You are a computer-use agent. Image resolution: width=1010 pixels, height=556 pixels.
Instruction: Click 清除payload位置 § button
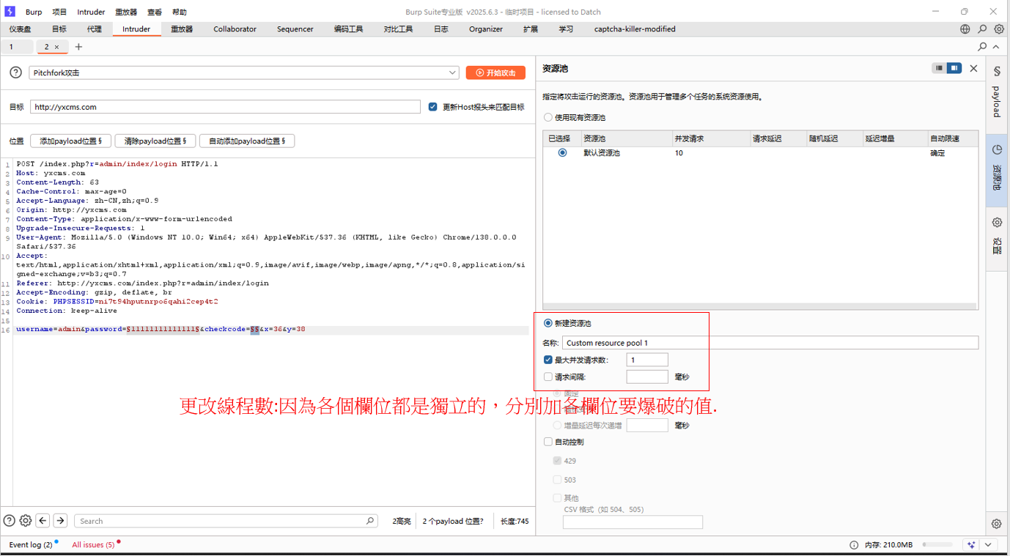[x=155, y=141]
